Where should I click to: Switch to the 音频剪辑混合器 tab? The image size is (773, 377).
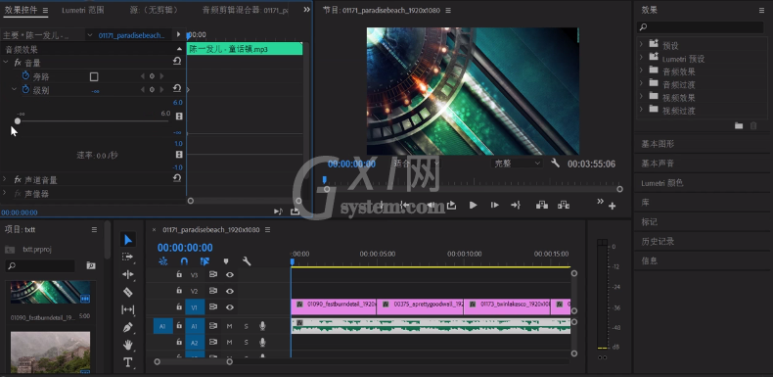pyautogui.click(x=245, y=10)
